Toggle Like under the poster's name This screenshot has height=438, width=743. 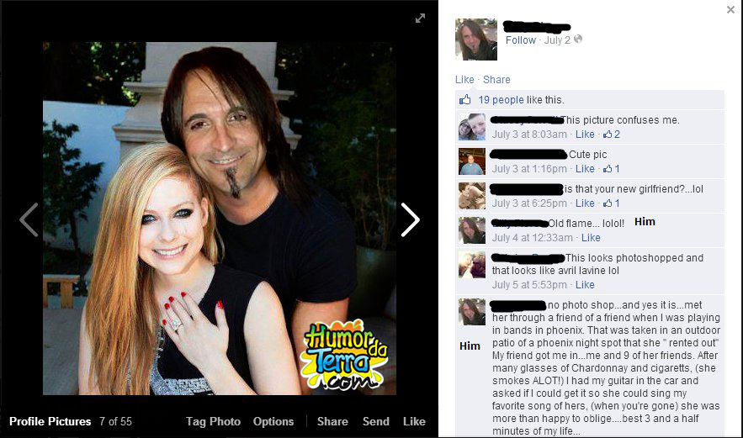click(x=464, y=80)
